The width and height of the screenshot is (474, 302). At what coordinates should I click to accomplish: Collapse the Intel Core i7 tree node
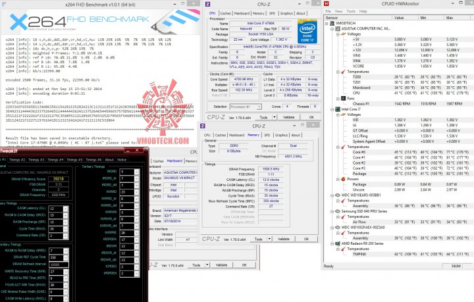click(x=332, y=109)
